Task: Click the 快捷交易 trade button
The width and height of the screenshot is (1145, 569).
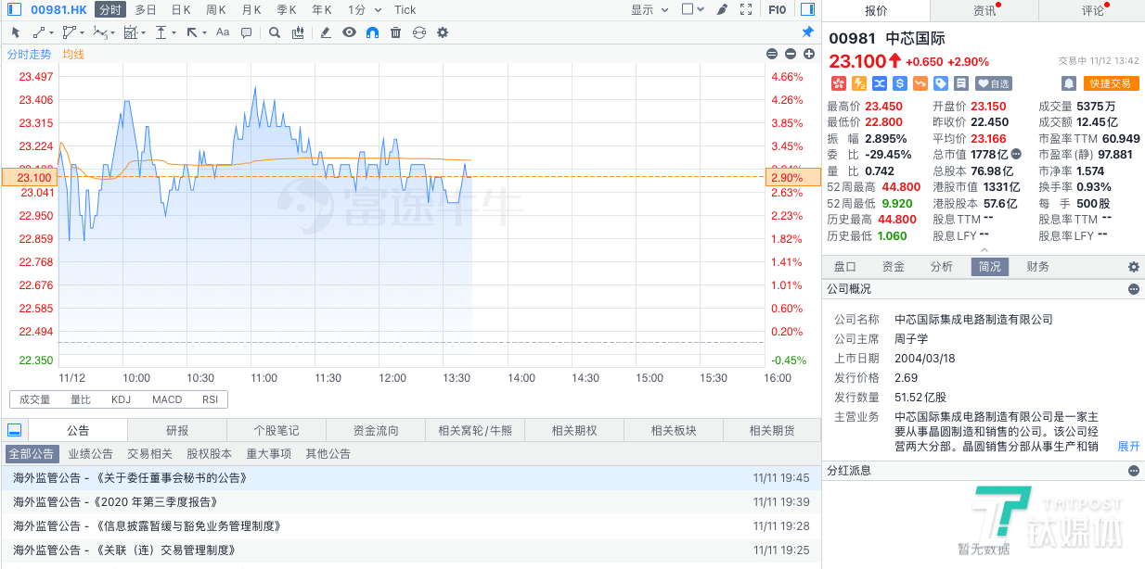Action: (x=1110, y=82)
